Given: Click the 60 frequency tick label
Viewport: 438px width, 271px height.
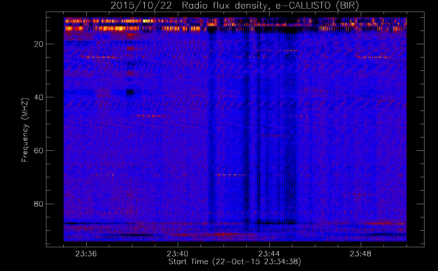Looking at the screenshot, I should (39, 151).
